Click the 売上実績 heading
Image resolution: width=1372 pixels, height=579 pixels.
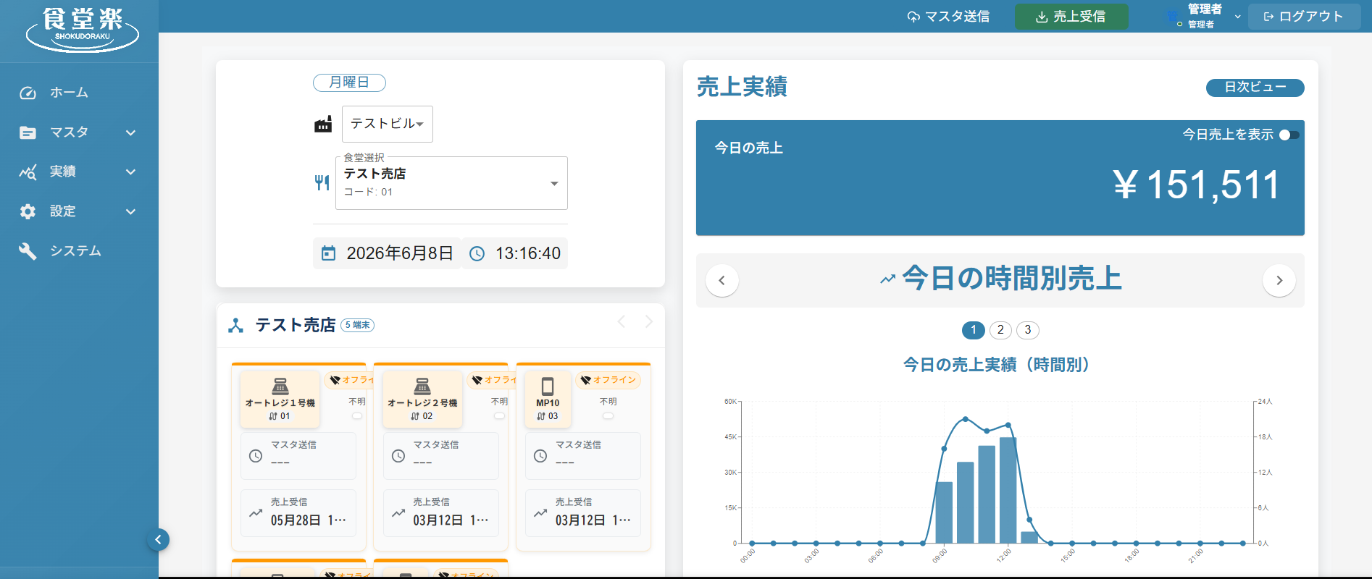coord(742,87)
